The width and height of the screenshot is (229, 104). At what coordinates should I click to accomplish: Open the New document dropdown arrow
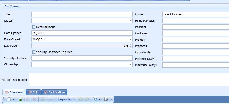(x=13, y=99)
